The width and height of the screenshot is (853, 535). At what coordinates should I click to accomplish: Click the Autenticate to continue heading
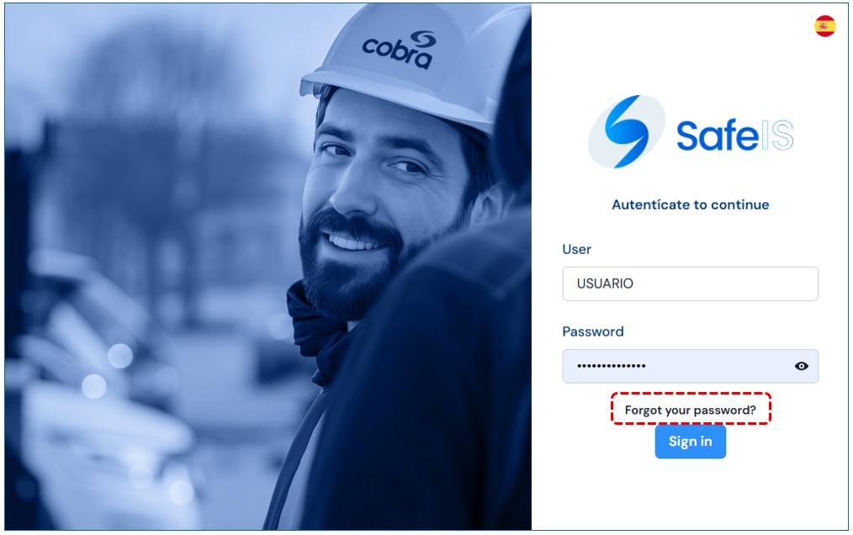coord(691,204)
